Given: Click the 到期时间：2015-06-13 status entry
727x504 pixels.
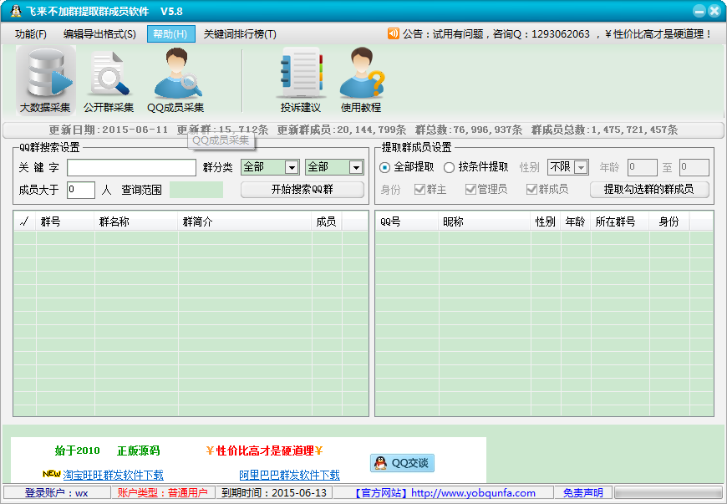Looking at the screenshot, I should click(274, 493).
